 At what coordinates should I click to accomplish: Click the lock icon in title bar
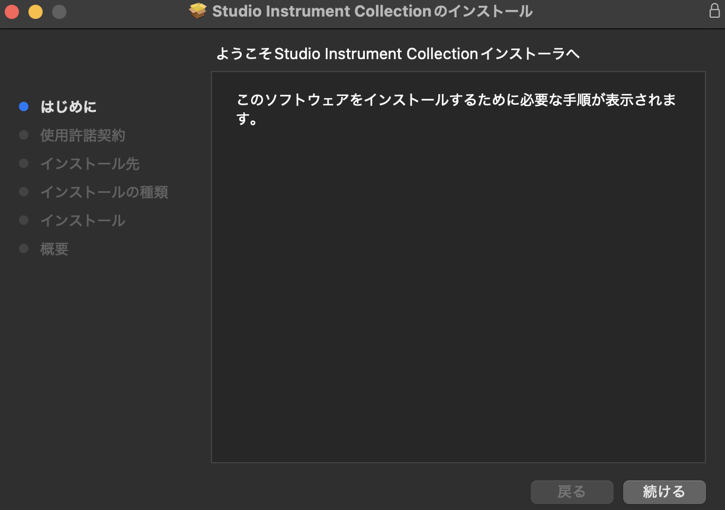pyautogui.click(x=714, y=11)
